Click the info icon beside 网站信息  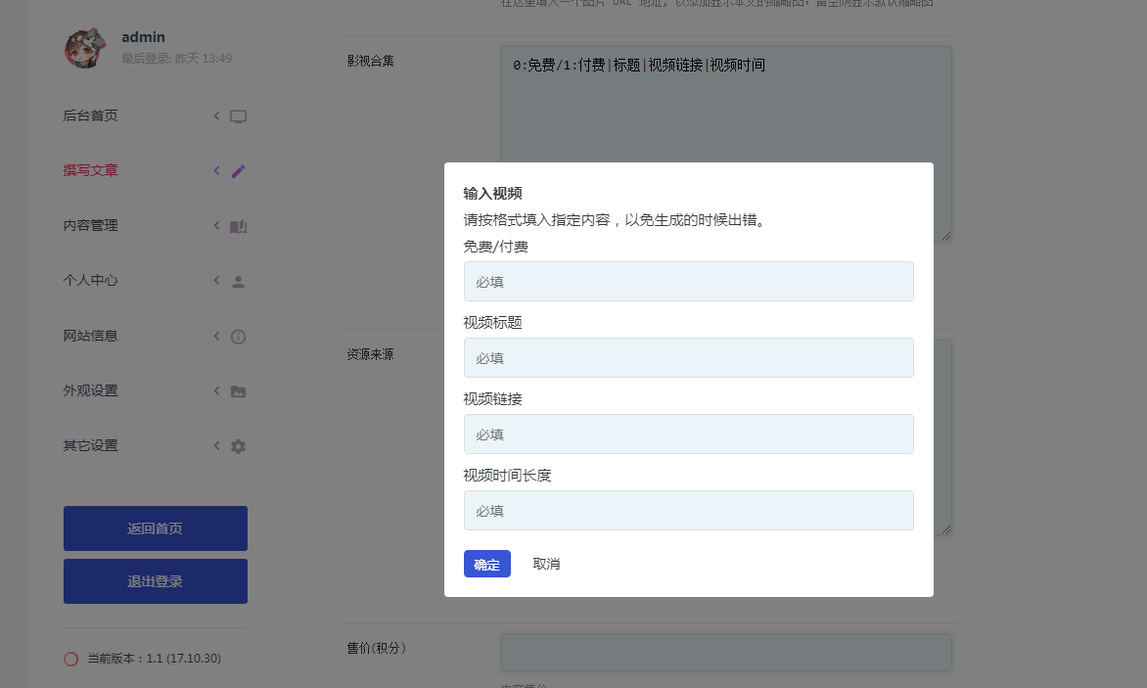[x=237, y=336]
